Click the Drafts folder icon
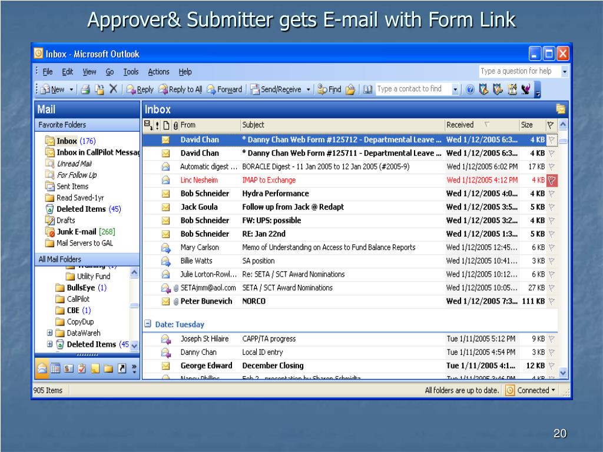The height and width of the screenshot is (452, 603). click(49, 220)
